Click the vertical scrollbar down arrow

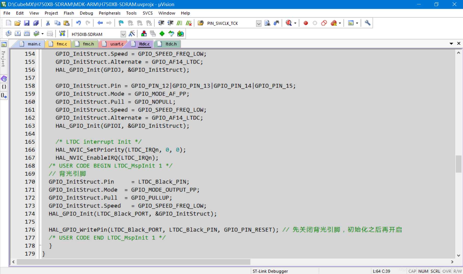point(458,255)
